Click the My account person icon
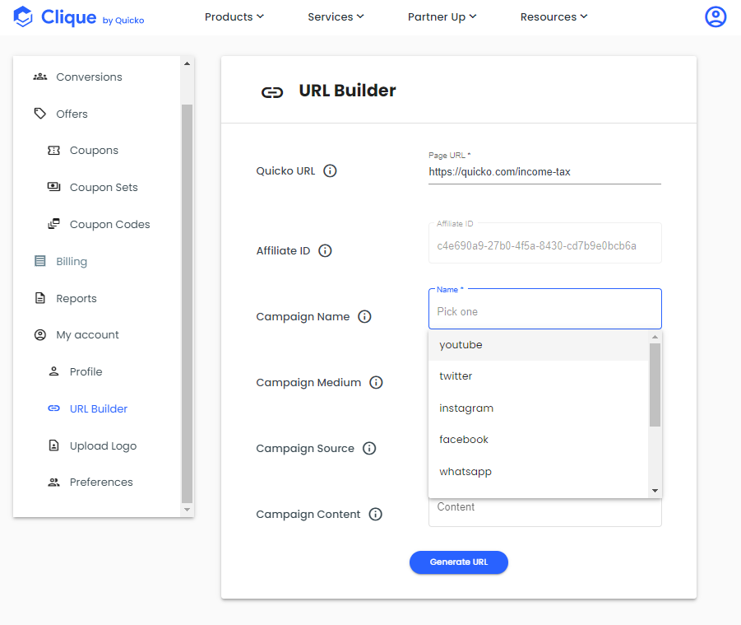 (40, 335)
